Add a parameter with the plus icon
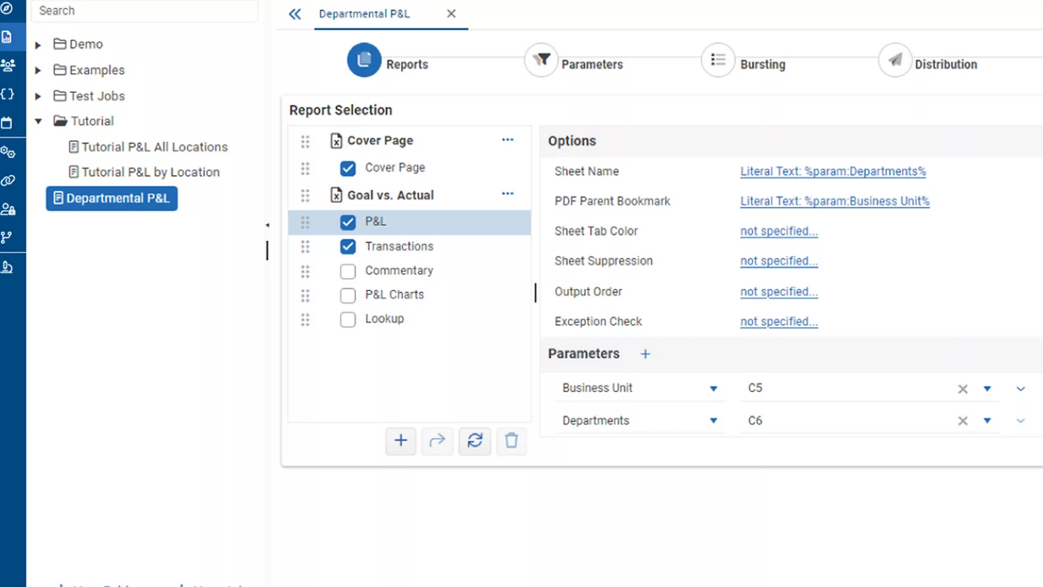 coord(645,354)
